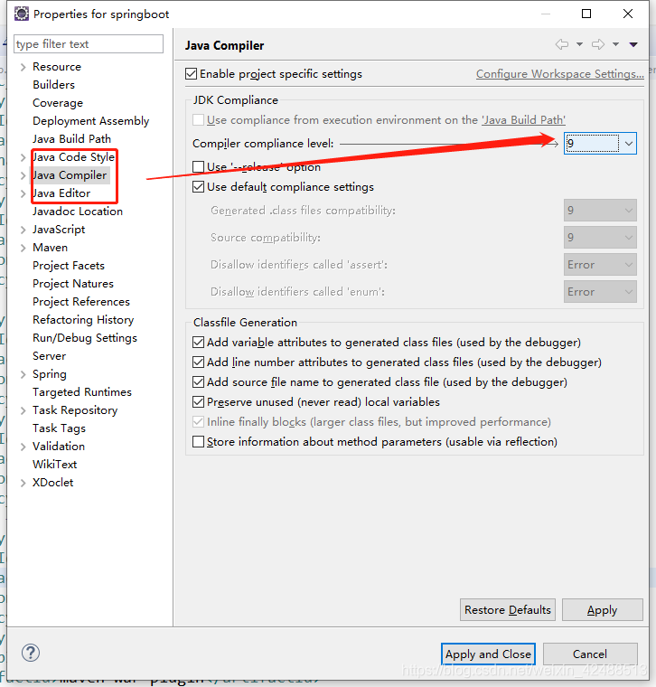
Task: Toggle Enable project specific settings checkbox
Action: [191, 73]
